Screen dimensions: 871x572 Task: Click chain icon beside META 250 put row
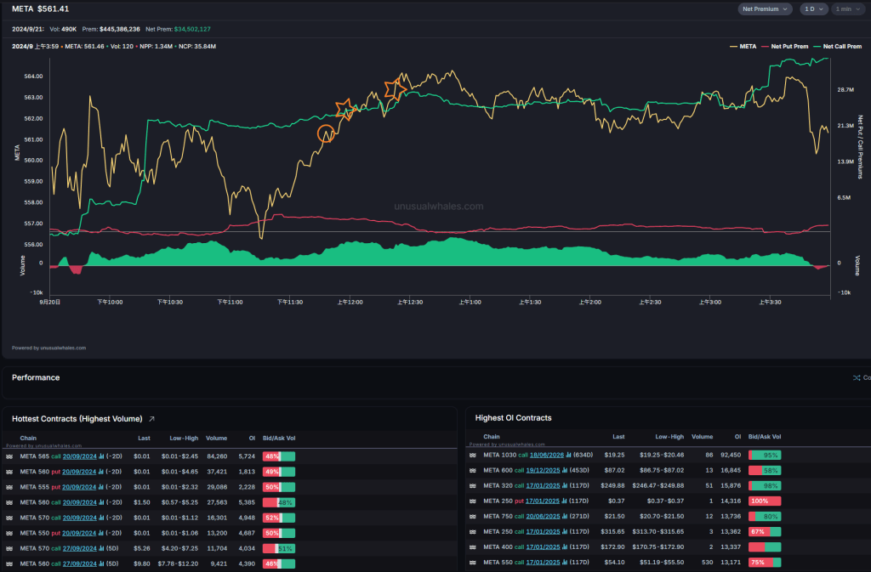[472, 501]
